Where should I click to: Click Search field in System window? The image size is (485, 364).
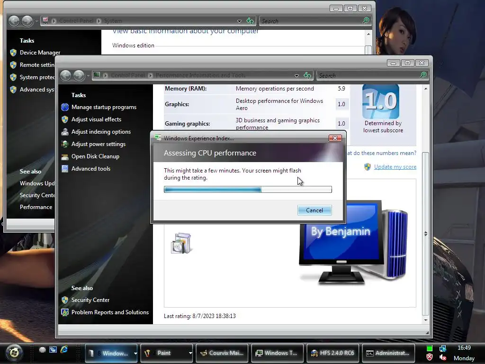(x=311, y=21)
